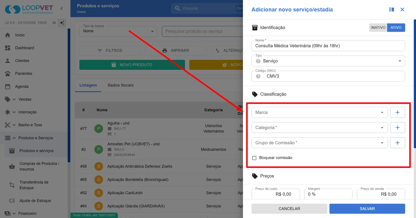Image resolution: width=416 pixels, height=218 pixels.
Task: Add a new Categoria with plus button
Action: click(398, 127)
